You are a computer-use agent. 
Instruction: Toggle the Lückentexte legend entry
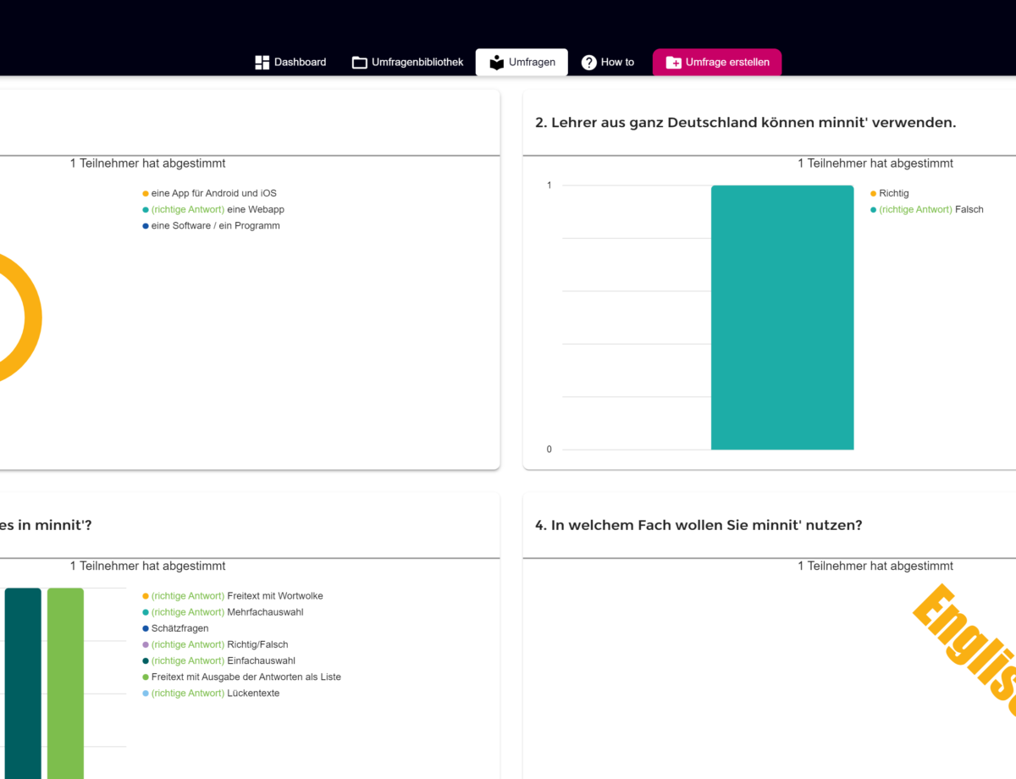pos(215,693)
